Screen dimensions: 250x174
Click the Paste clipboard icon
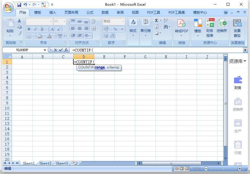pyautogui.click(x=10, y=23)
